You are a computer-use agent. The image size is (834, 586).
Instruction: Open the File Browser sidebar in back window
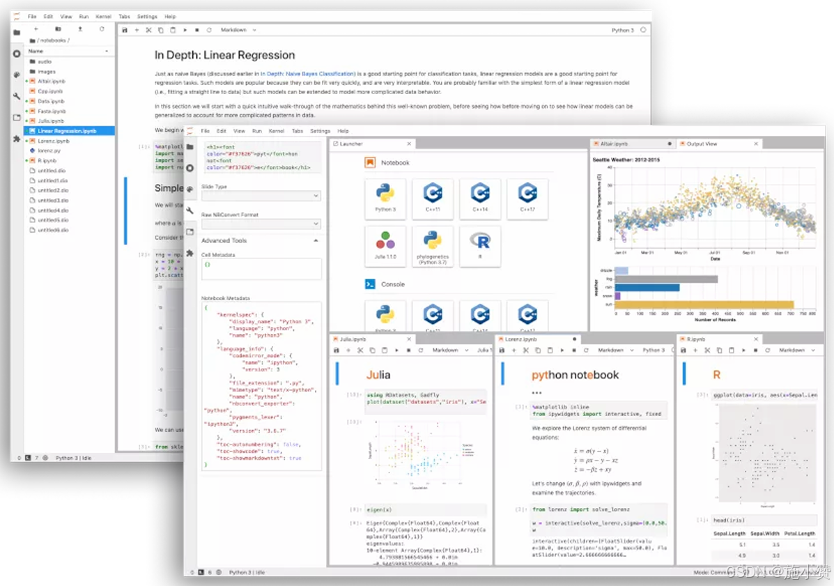click(17, 33)
